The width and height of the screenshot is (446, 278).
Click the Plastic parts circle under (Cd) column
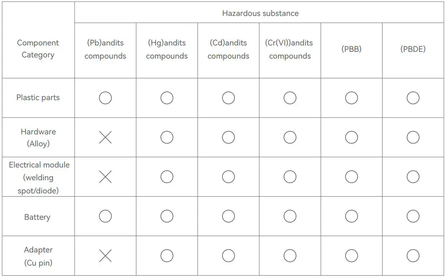pos(228,98)
